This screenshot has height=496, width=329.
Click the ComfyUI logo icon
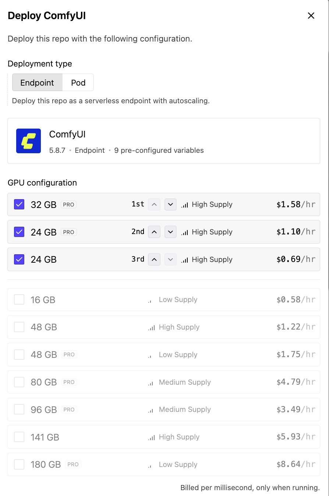click(x=28, y=141)
